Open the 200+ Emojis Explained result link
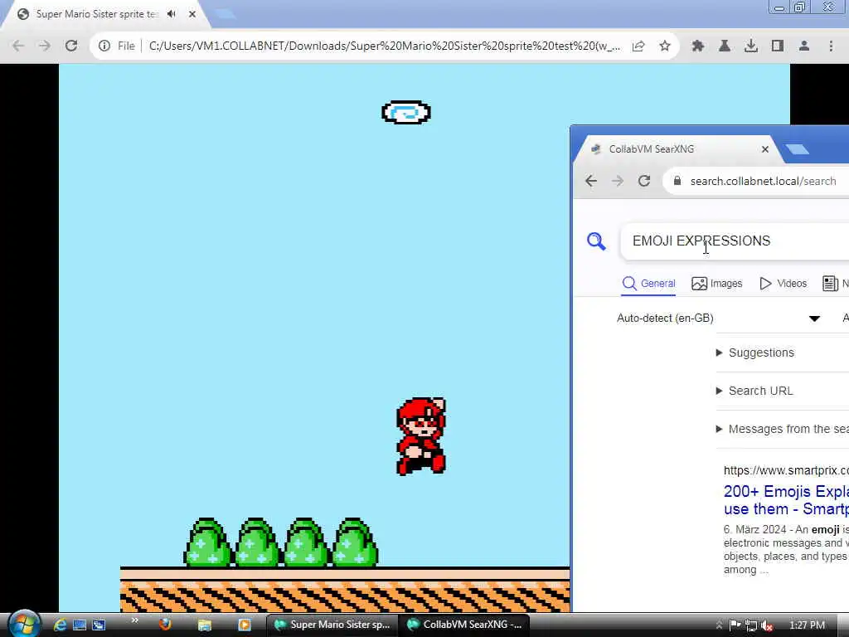 tap(786, 500)
